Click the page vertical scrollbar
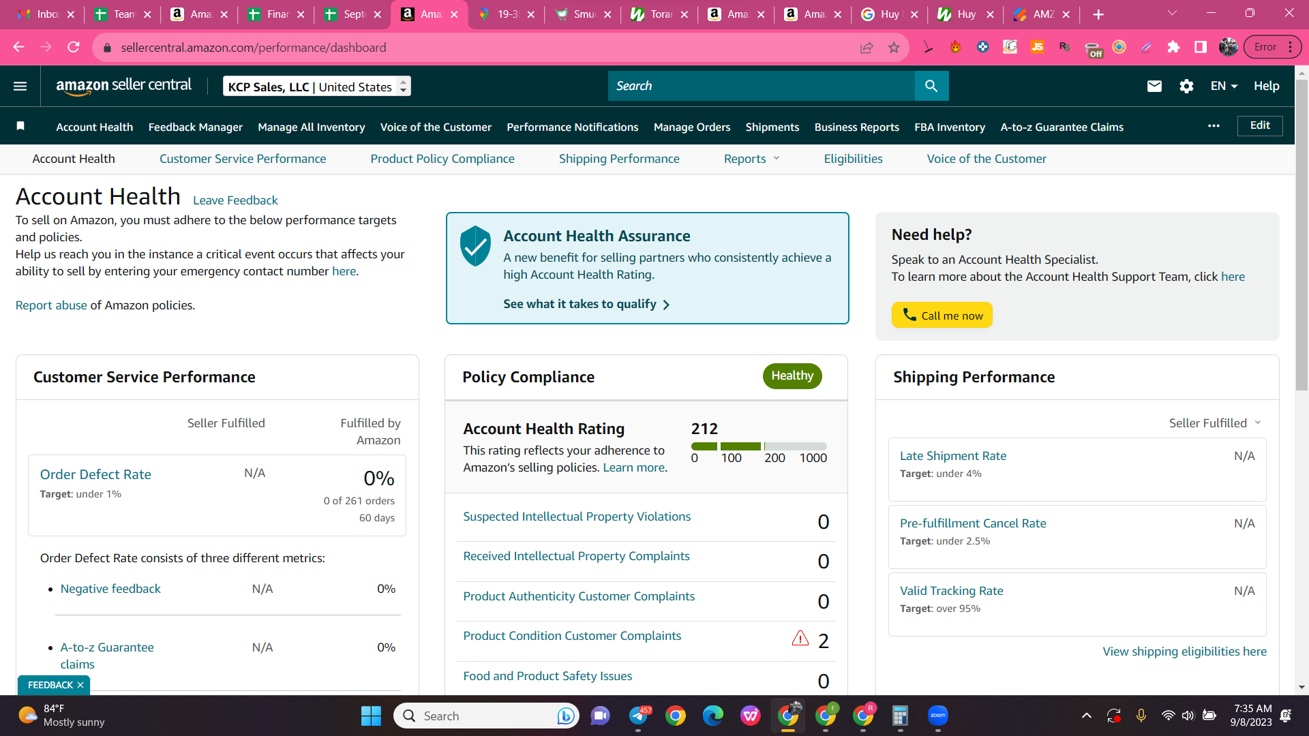Viewport: 1309px width, 736px height. pyautogui.click(x=1302, y=235)
